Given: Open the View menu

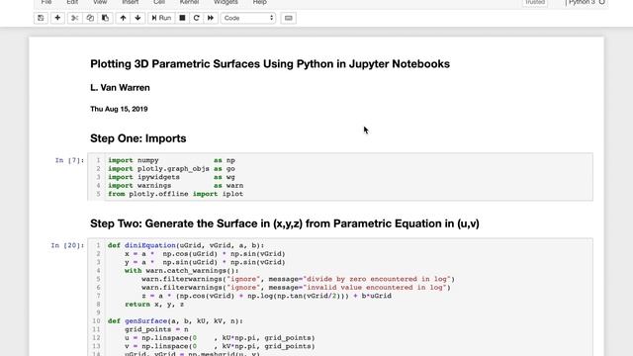Looking at the screenshot, I should coord(100,2).
